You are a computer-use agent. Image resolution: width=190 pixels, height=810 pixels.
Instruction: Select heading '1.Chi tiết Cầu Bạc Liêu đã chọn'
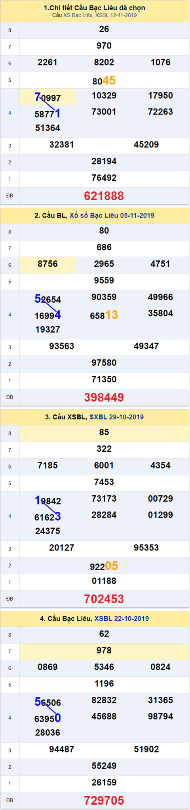[95, 8]
